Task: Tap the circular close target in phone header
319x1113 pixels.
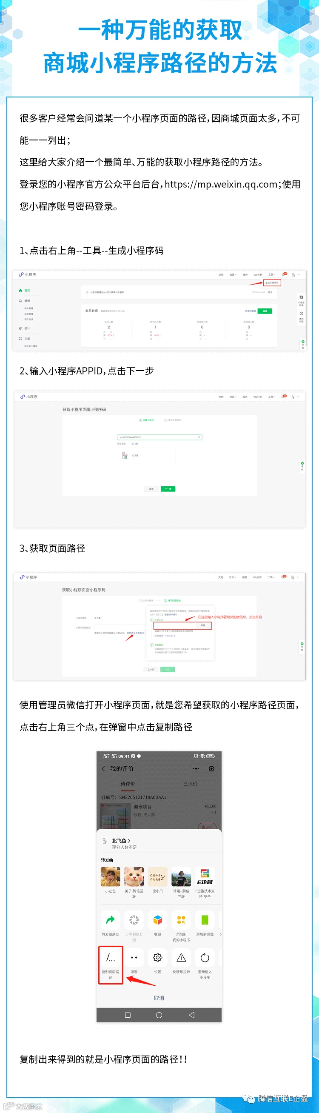Action: (x=211, y=769)
